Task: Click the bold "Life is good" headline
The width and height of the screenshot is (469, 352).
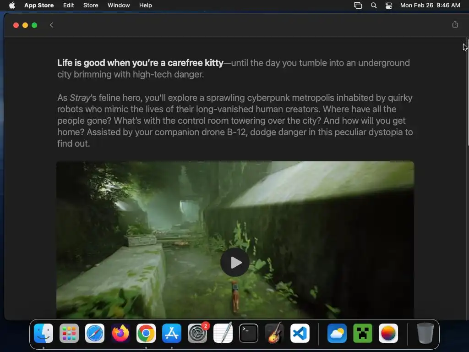Action: click(140, 63)
